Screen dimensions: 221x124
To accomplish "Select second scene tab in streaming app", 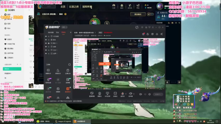I will (x=57, y=33).
